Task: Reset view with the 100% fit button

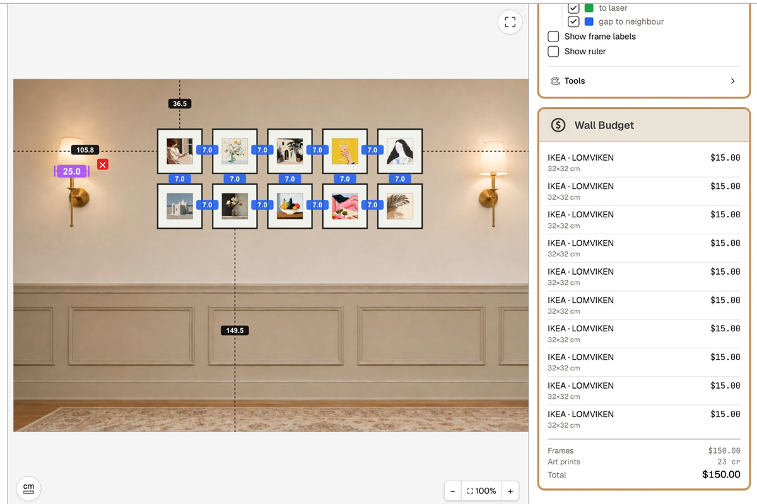Action: [x=481, y=491]
